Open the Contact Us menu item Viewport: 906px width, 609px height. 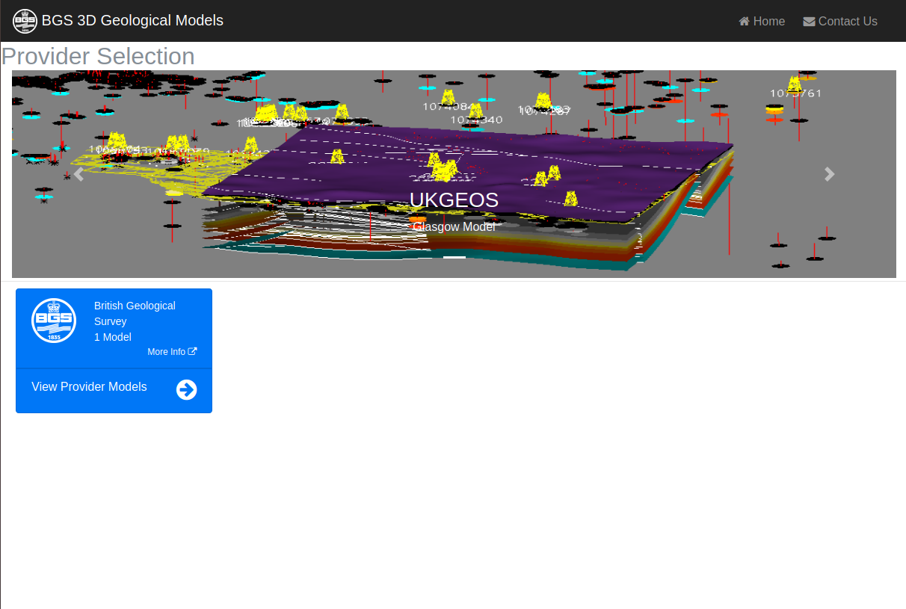point(840,22)
